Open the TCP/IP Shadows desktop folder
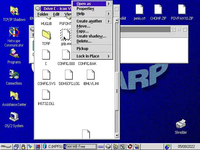The height and width of the screenshot is (150, 200). [14, 11]
